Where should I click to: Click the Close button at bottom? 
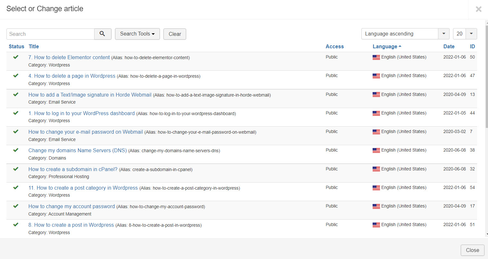coord(472,250)
